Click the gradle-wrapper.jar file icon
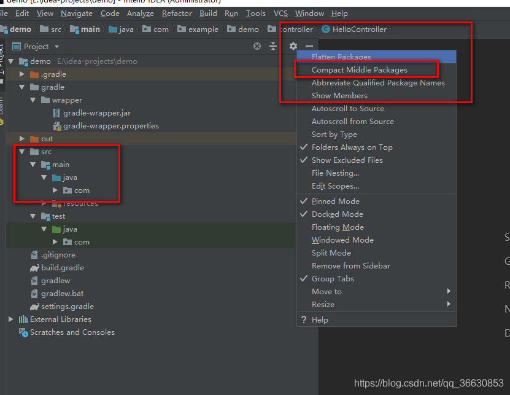This screenshot has height=395, width=510. click(56, 113)
